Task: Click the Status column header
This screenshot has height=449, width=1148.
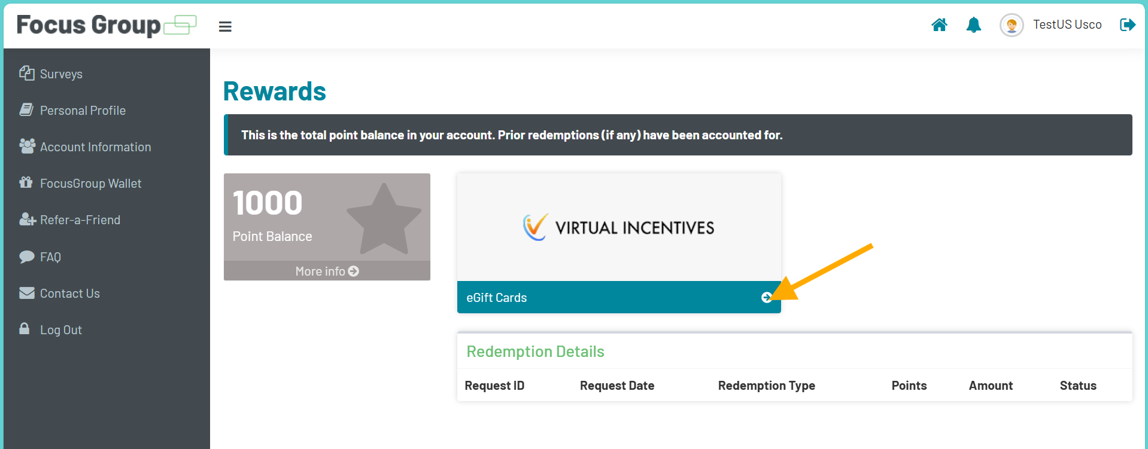Action: 1078,386
